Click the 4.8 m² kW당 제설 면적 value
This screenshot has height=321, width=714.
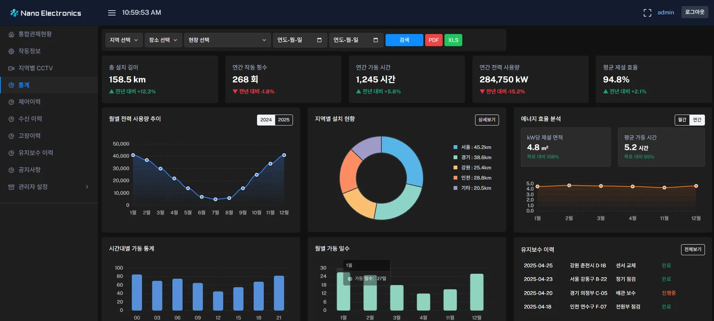538,147
